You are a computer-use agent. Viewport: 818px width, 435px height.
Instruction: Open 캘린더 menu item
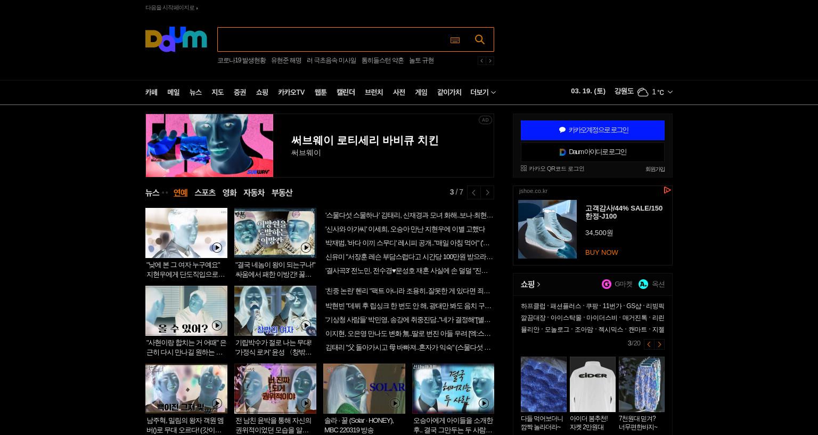click(x=346, y=92)
